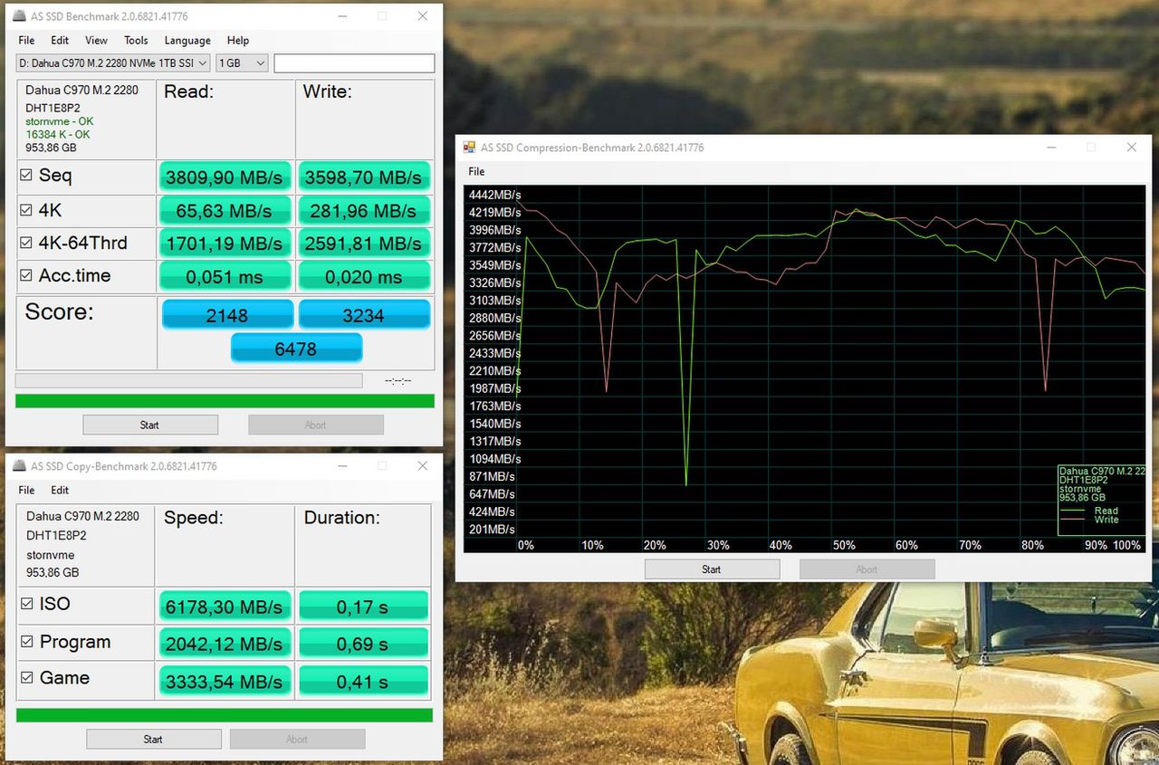The width and height of the screenshot is (1159, 765).
Task: Click the write score 3234
Action: (364, 315)
